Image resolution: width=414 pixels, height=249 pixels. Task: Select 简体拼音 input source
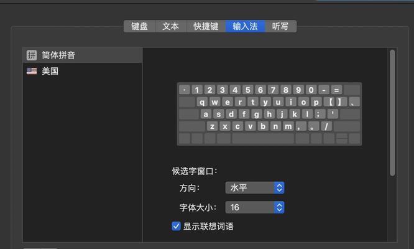point(83,55)
